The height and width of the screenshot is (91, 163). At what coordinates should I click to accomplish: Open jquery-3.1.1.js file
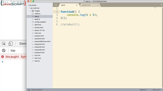pyautogui.click(x=39, y=30)
